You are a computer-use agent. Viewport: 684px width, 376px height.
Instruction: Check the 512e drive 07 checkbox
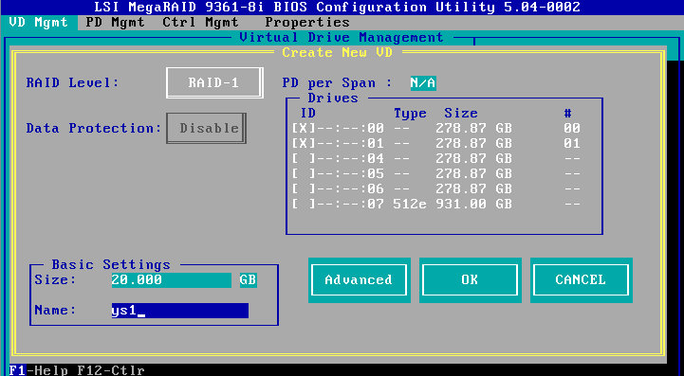[304, 204]
